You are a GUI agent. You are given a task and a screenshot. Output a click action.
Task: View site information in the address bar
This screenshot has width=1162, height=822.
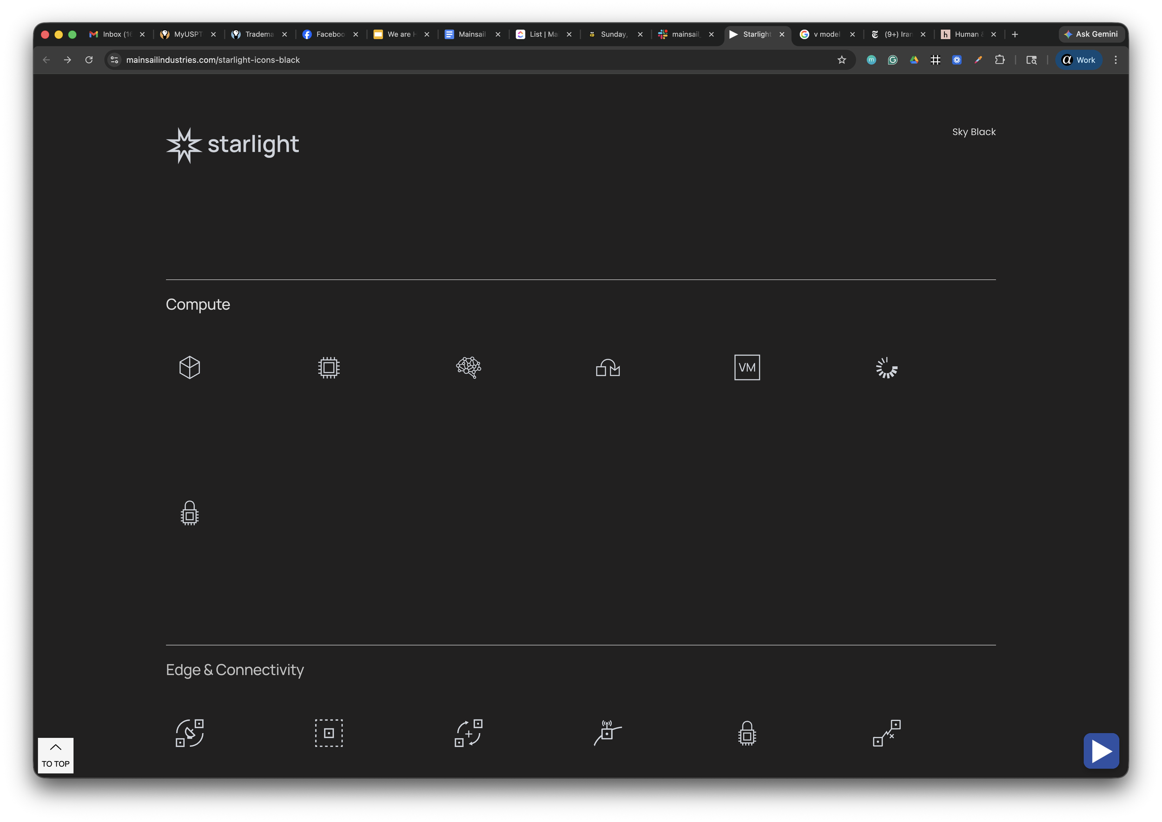coord(114,60)
